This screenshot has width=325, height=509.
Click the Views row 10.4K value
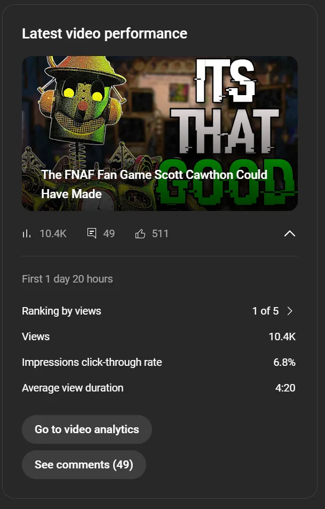282,336
